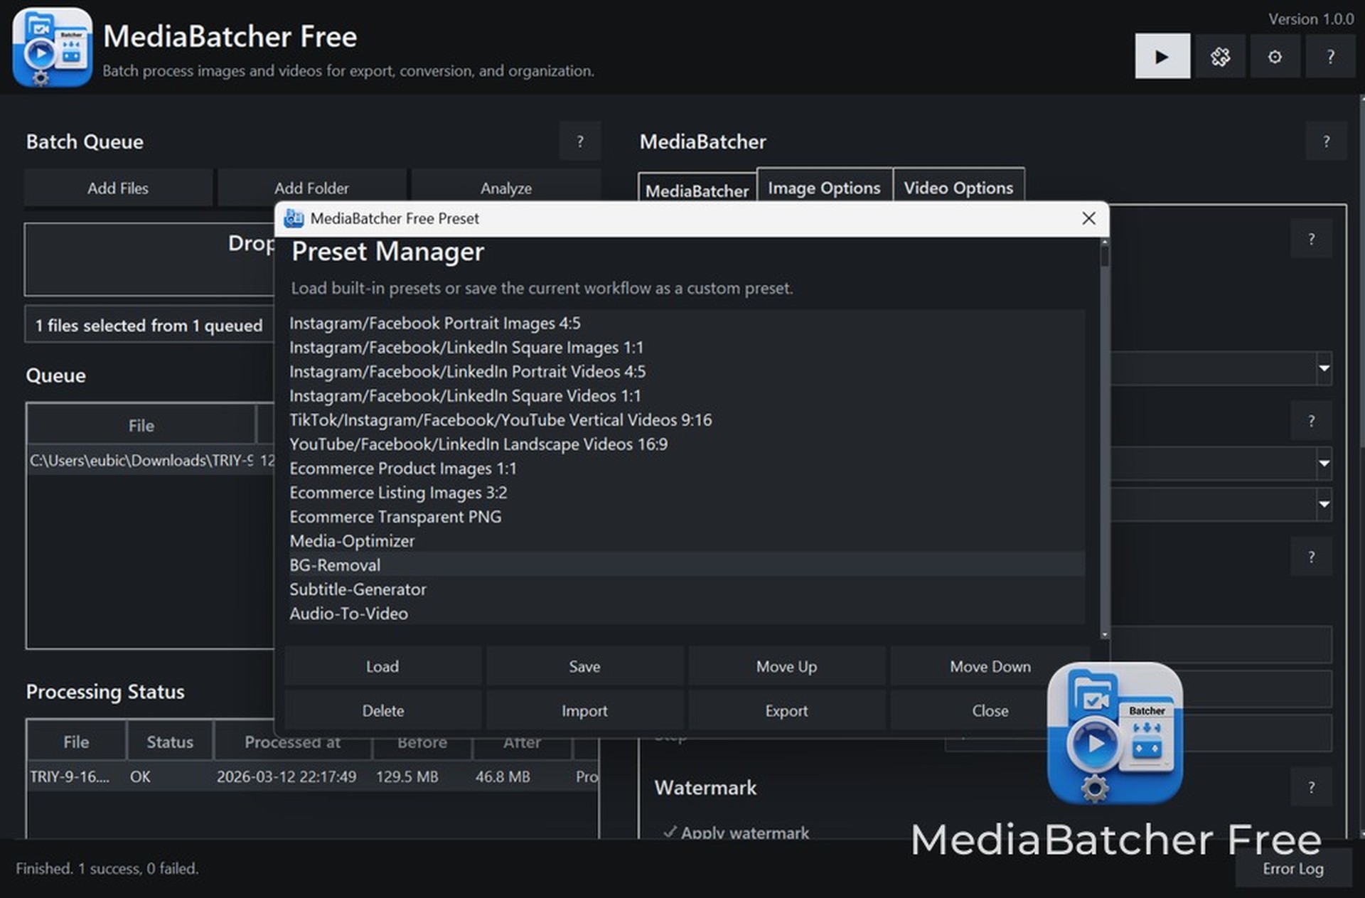
Task: Click the Export button in Preset Manager
Action: [x=786, y=710]
